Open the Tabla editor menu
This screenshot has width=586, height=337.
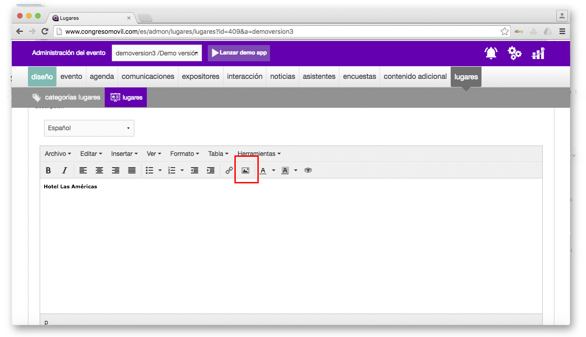[x=218, y=154]
